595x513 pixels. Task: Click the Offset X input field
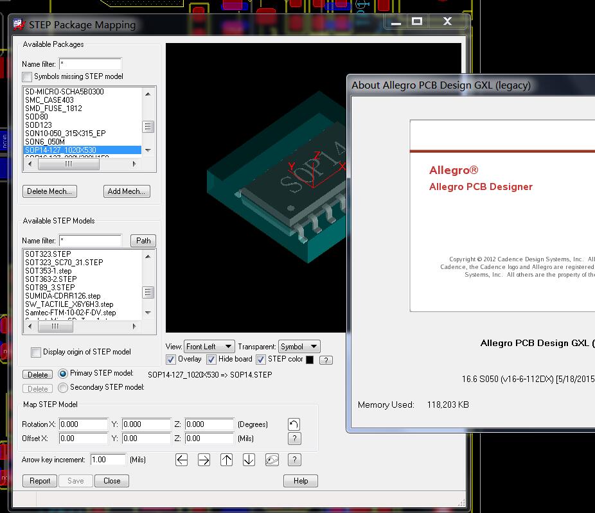pyautogui.click(x=84, y=439)
